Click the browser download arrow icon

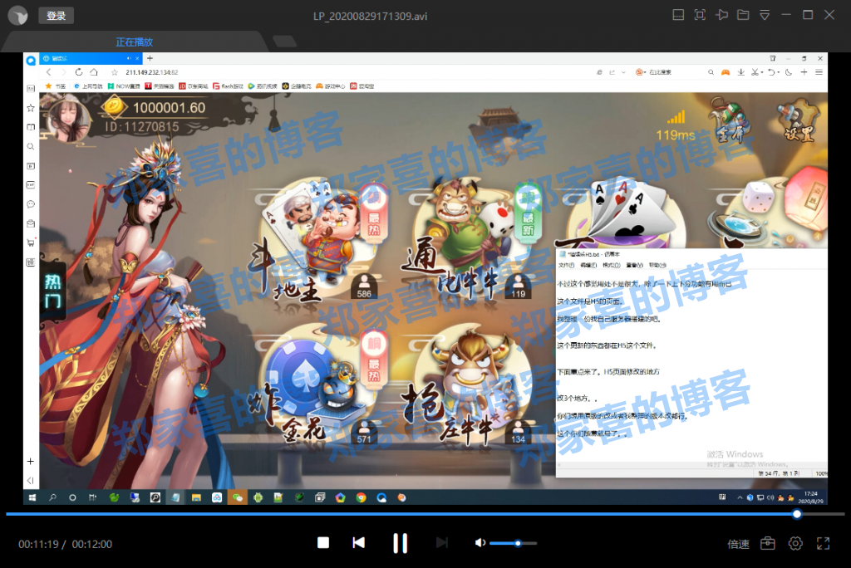(740, 72)
